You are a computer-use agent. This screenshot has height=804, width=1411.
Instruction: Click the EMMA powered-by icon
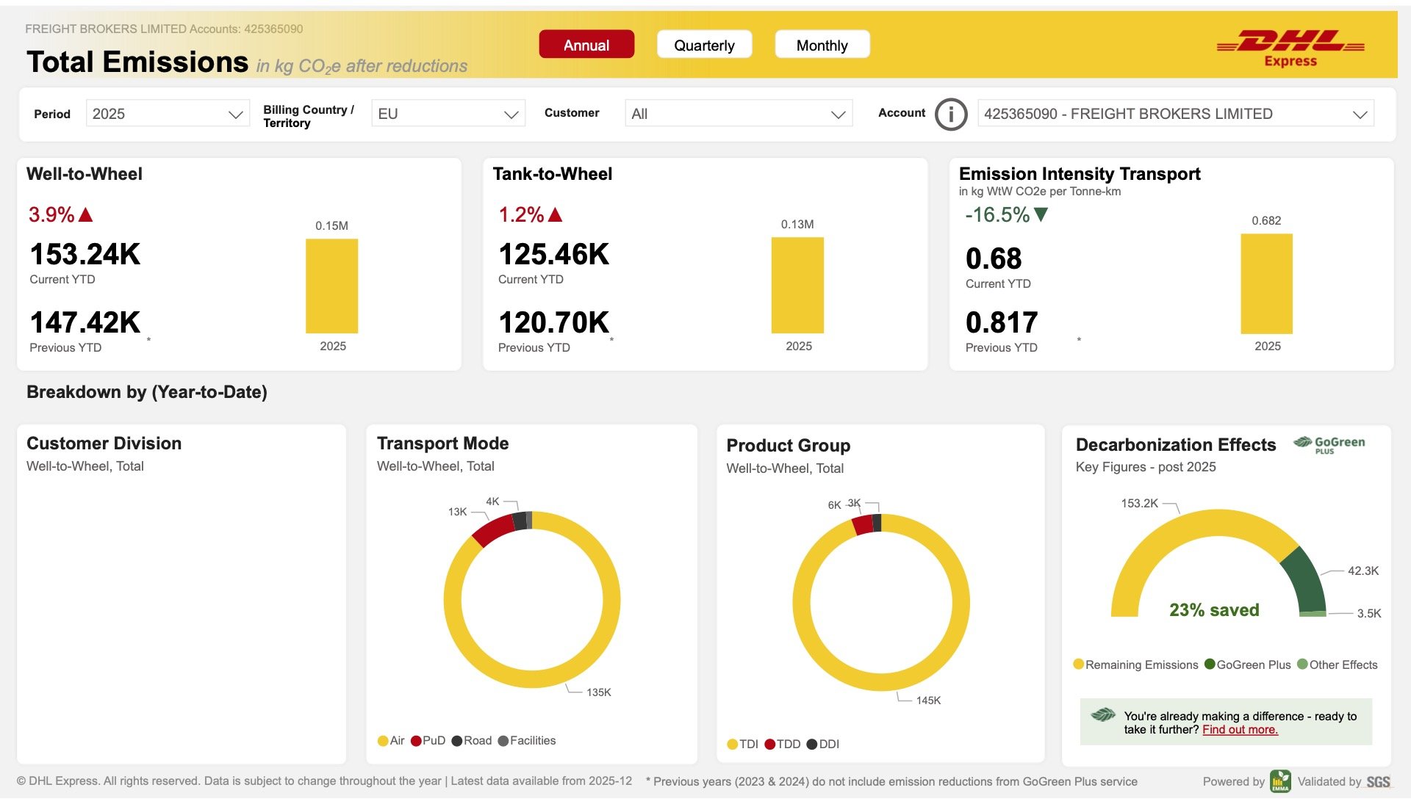[x=1280, y=781]
